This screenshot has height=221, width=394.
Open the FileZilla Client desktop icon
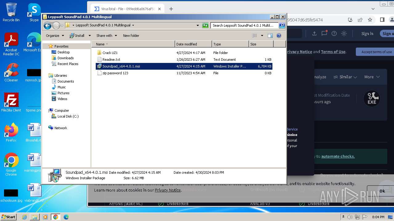[11, 103]
